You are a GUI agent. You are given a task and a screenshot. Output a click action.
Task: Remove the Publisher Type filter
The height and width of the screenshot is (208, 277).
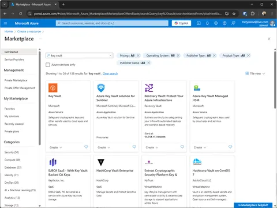(214, 55)
